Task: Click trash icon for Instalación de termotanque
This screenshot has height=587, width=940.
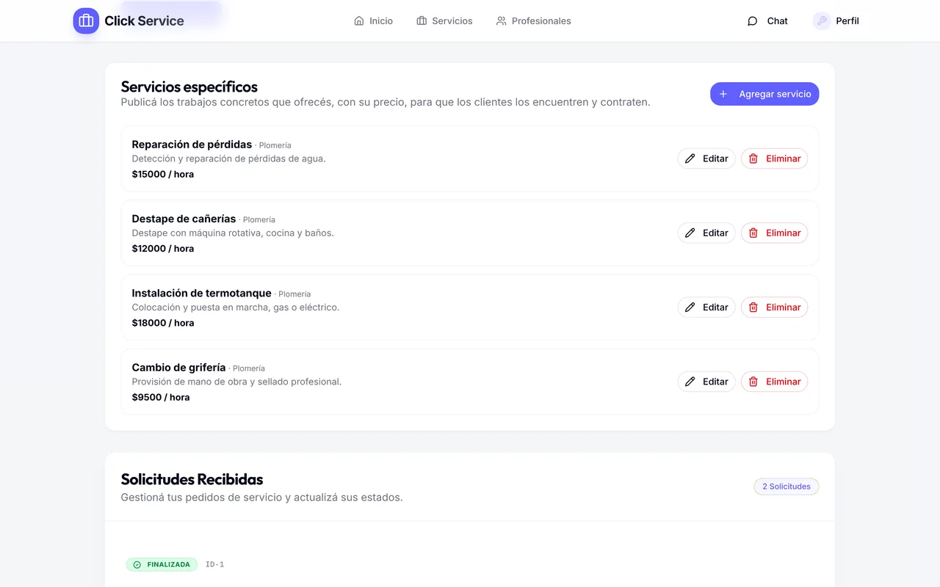Action: tap(753, 307)
